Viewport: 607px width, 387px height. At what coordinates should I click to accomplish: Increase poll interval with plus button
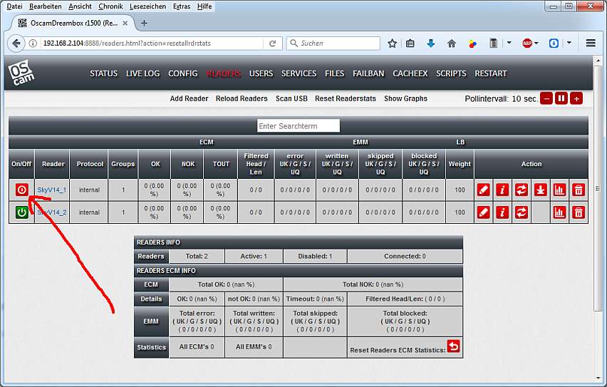pos(576,98)
